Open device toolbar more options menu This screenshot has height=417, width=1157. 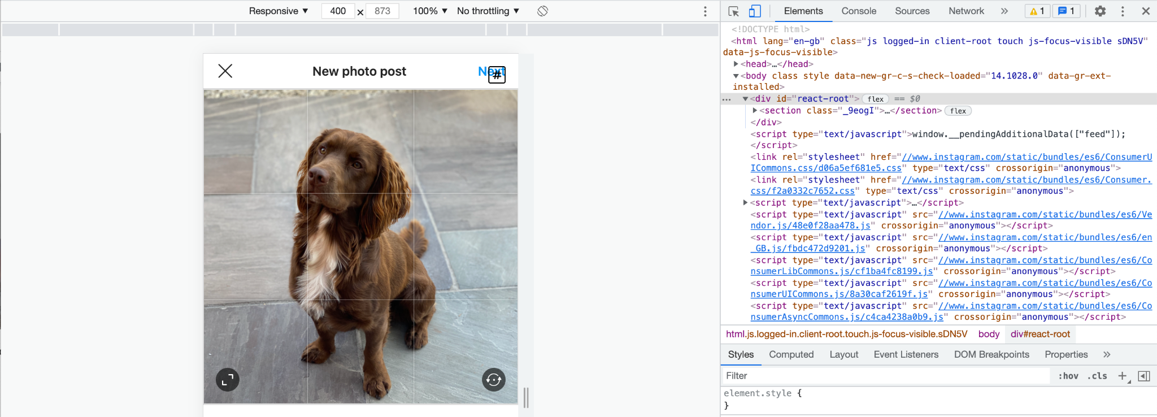pyautogui.click(x=705, y=11)
